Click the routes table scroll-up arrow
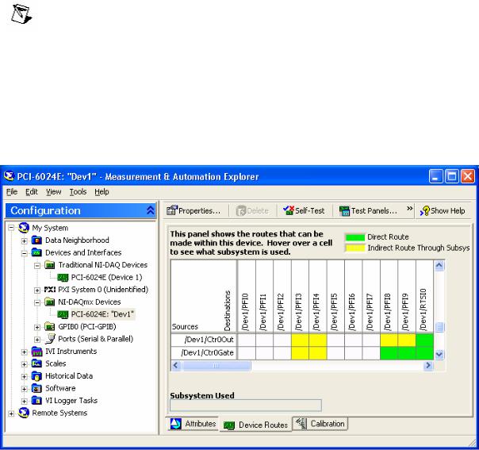 (x=439, y=265)
